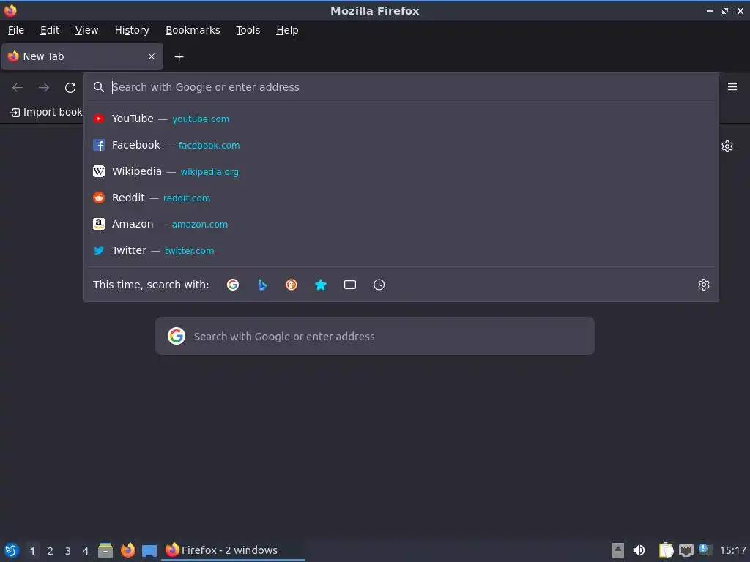The width and height of the screenshot is (750, 562).
Task: Switch to workspace 4 in taskbar
Action: [86, 550]
